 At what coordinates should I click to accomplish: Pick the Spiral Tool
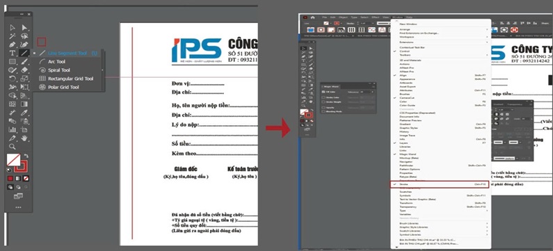click(59, 70)
